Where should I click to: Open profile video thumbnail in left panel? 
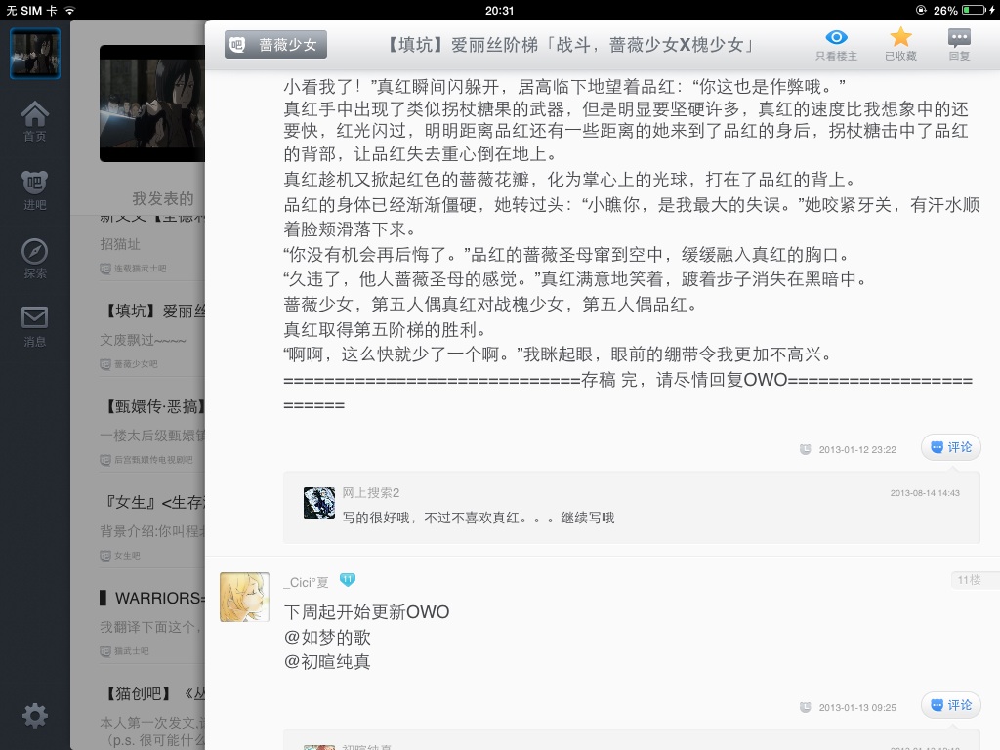(x=152, y=104)
